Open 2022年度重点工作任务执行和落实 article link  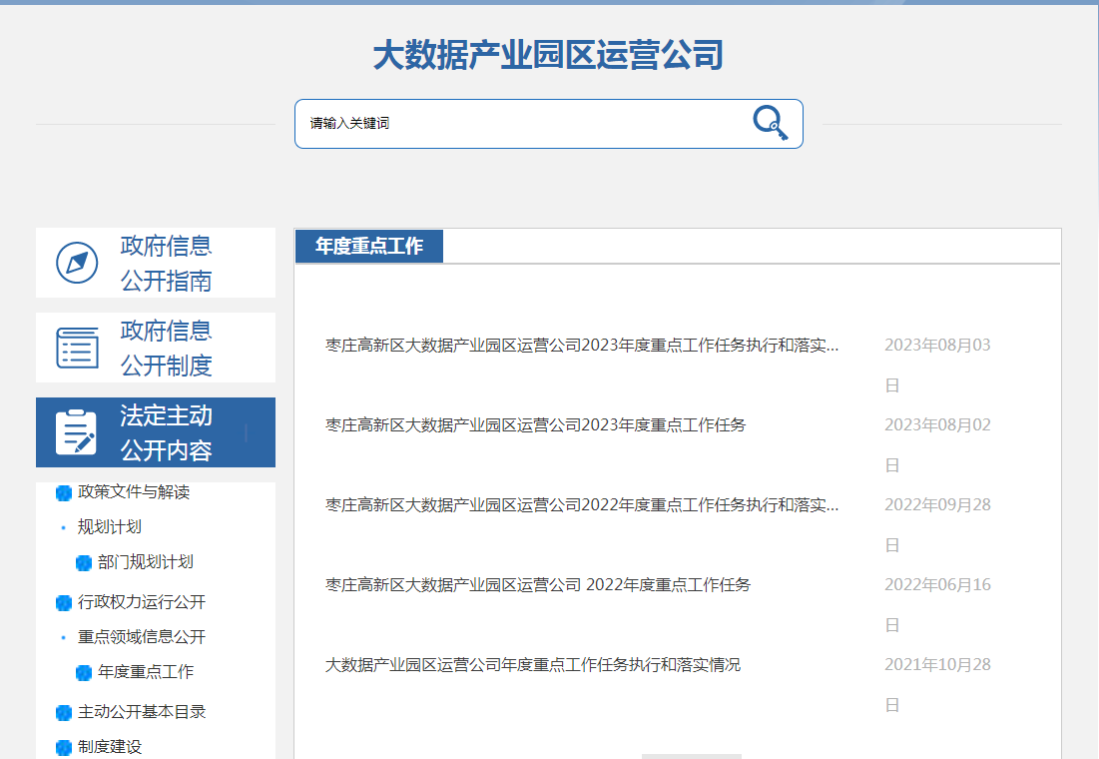582,505
